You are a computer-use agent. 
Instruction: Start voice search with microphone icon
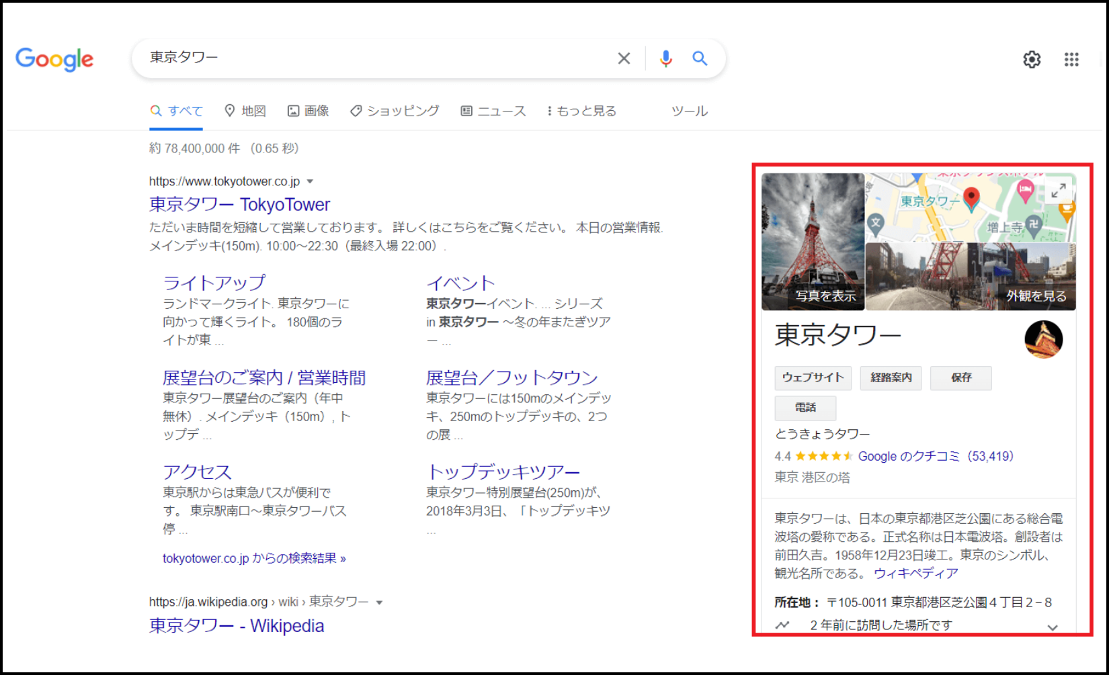[x=665, y=58]
